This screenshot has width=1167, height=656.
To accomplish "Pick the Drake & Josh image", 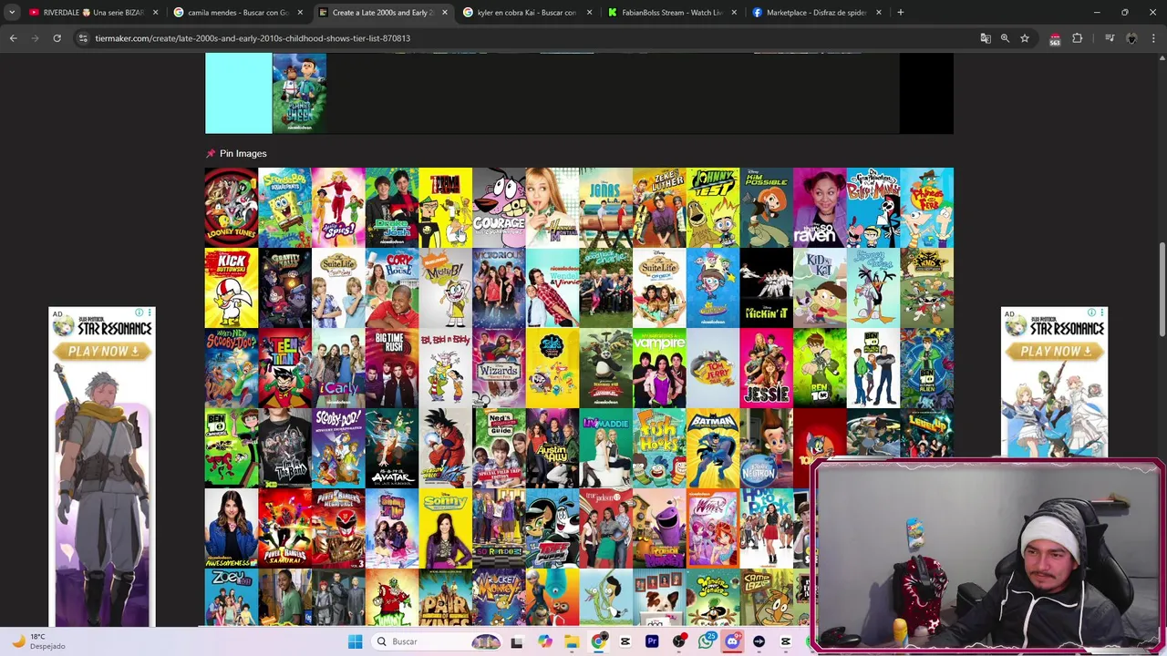I will click(x=392, y=208).
